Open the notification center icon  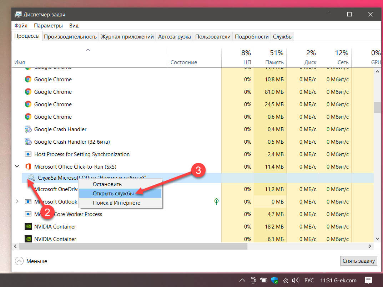coord(368,280)
